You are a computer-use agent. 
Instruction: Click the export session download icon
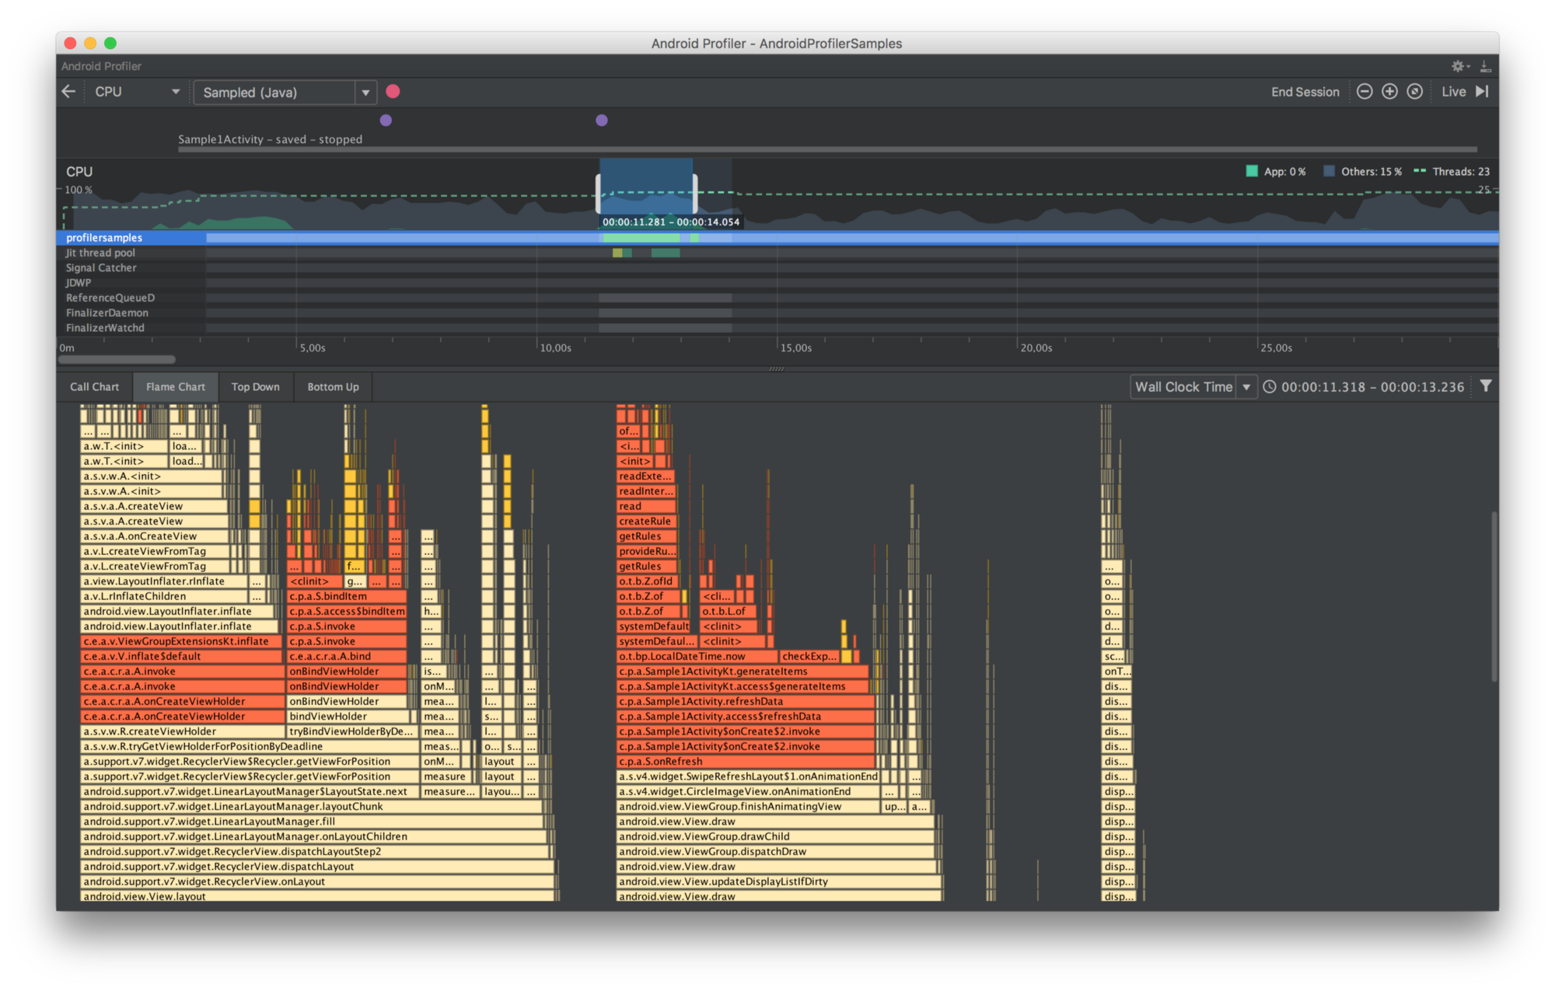pyautogui.click(x=1485, y=66)
